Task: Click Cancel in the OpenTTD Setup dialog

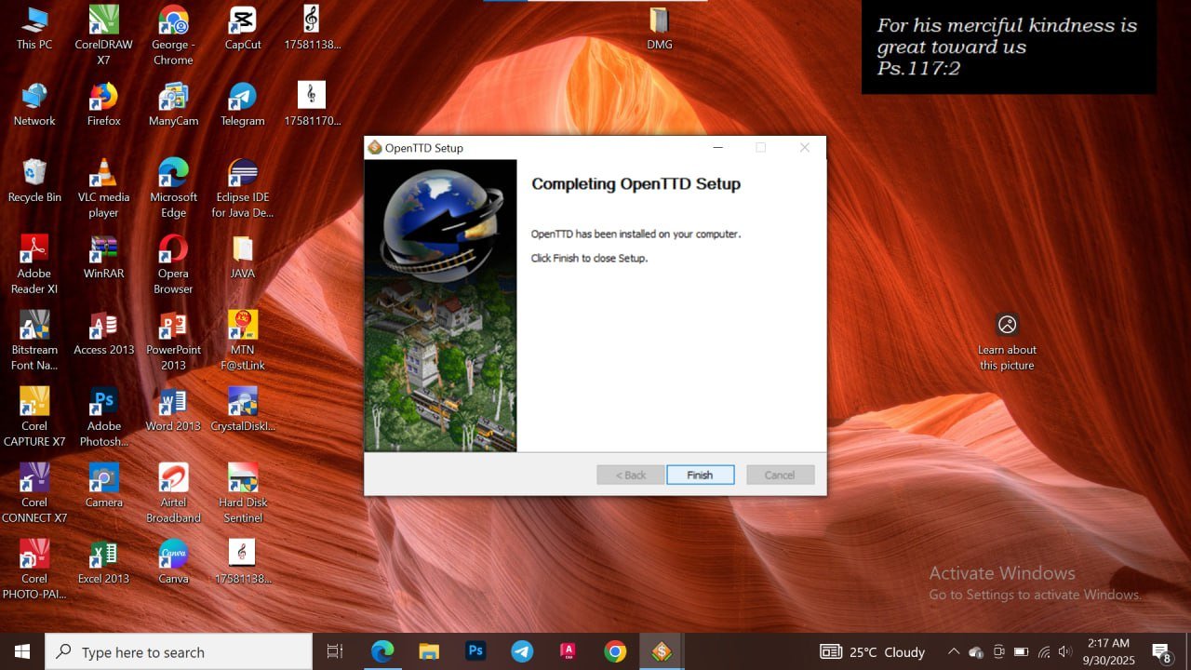Action: tap(780, 475)
